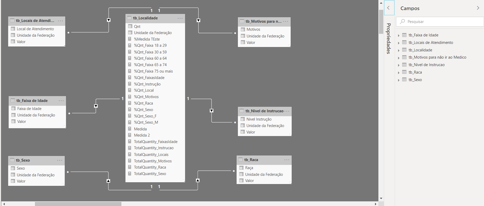Select %Qnt_Raca measure
Screen dimensions: 484x206
tap(143, 103)
